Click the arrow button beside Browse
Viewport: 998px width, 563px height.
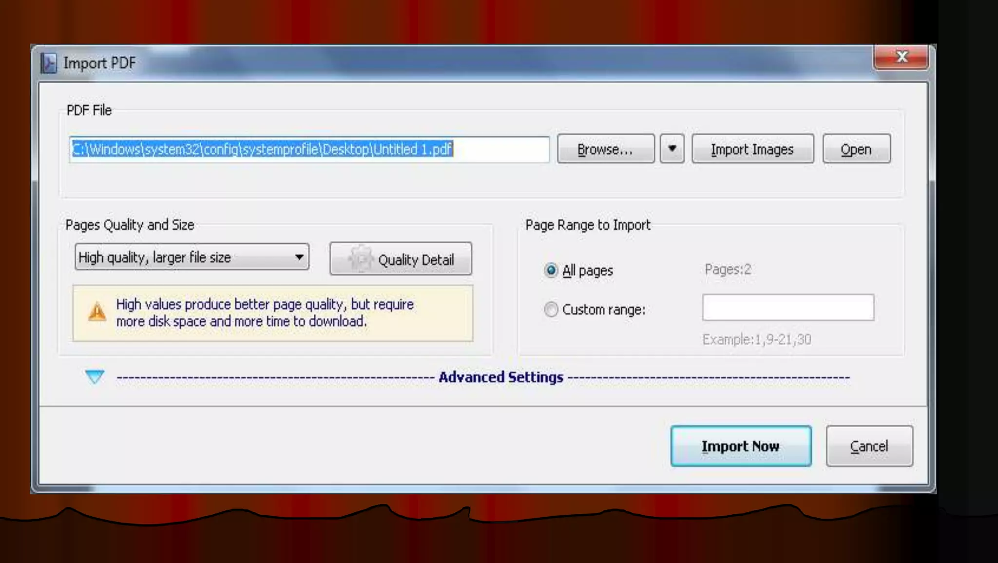[x=672, y=149]
